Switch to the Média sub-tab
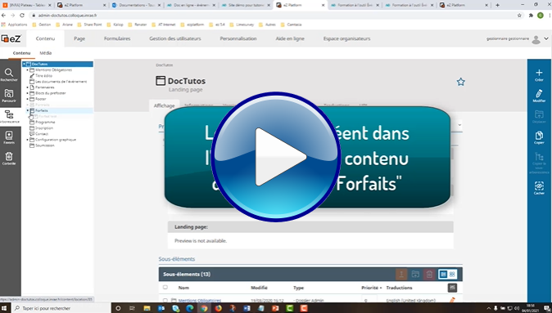This screenshot has width=552, height=313. 46,53
